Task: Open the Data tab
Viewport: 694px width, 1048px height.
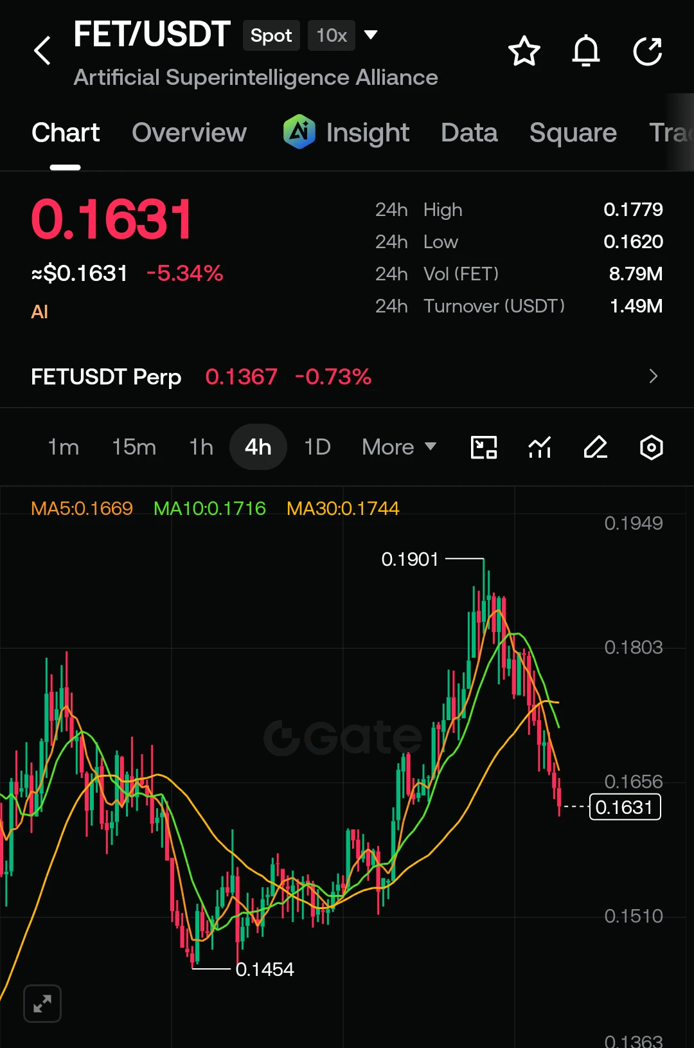Action: tap(469, 133)
